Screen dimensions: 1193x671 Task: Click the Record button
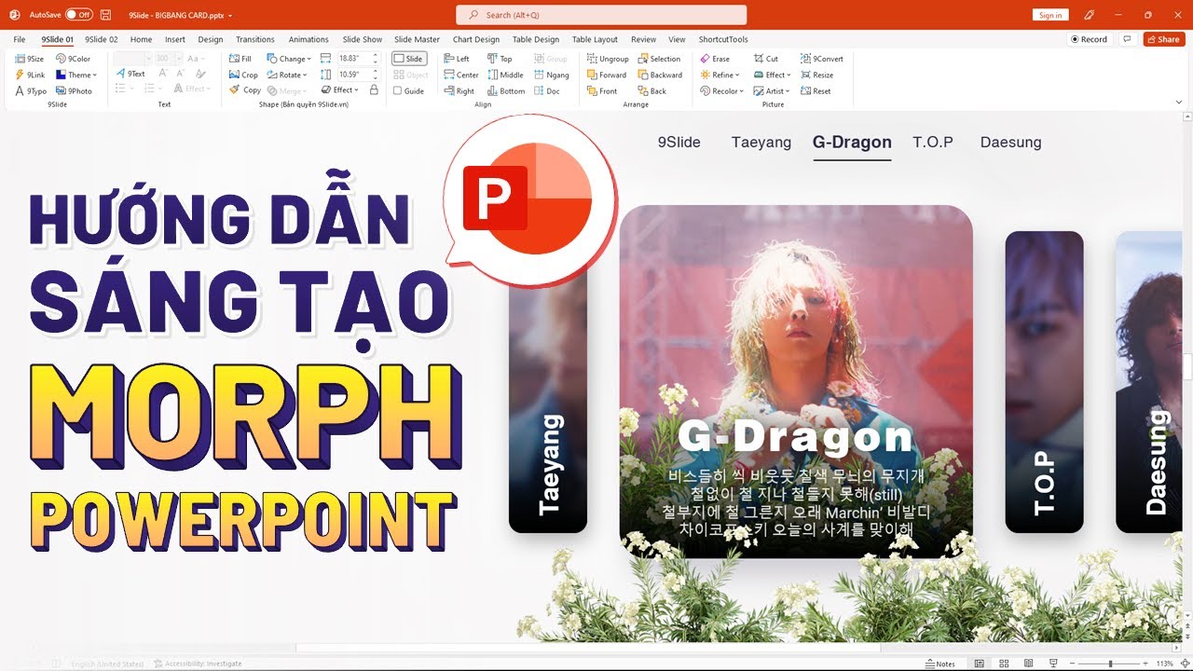1090,39
